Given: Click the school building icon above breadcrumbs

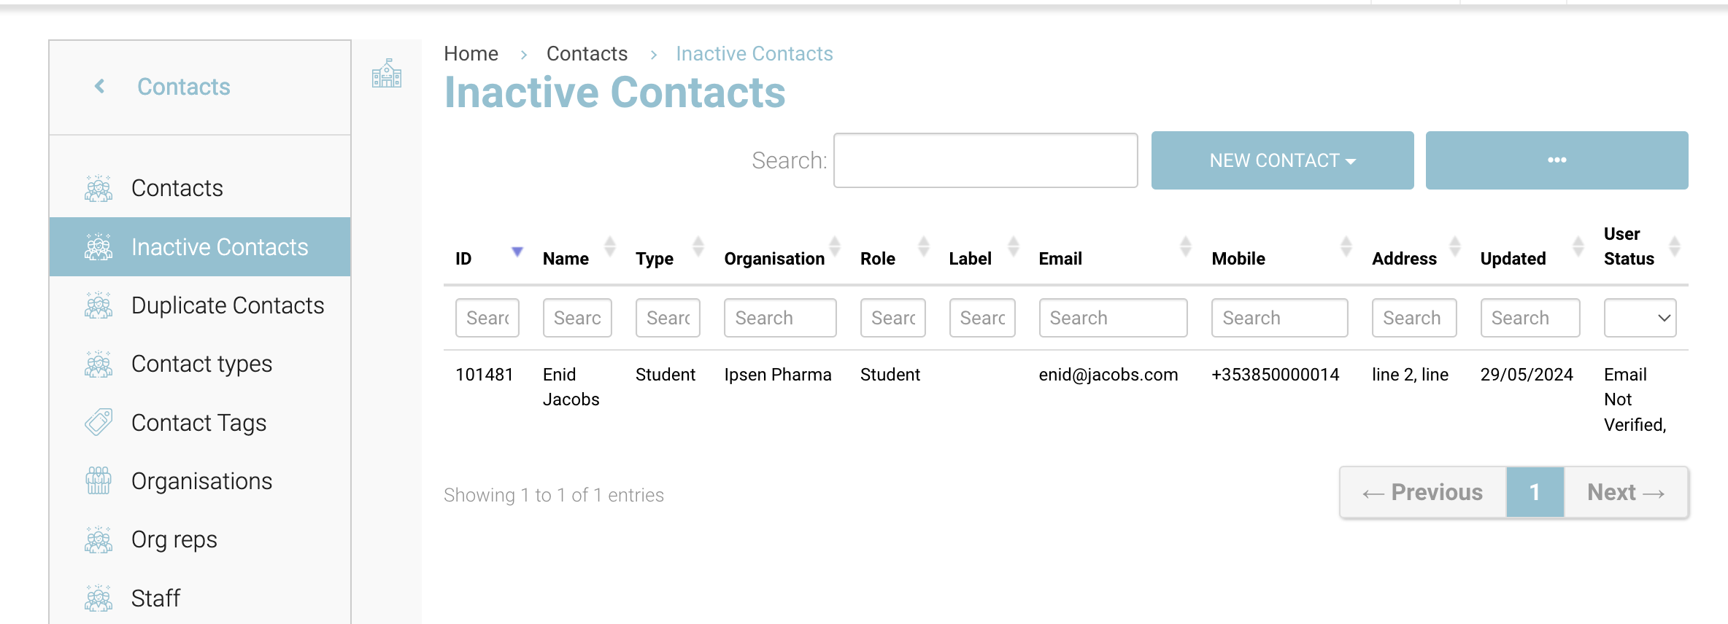Looking at the screenshot, I should pos(386,73).
